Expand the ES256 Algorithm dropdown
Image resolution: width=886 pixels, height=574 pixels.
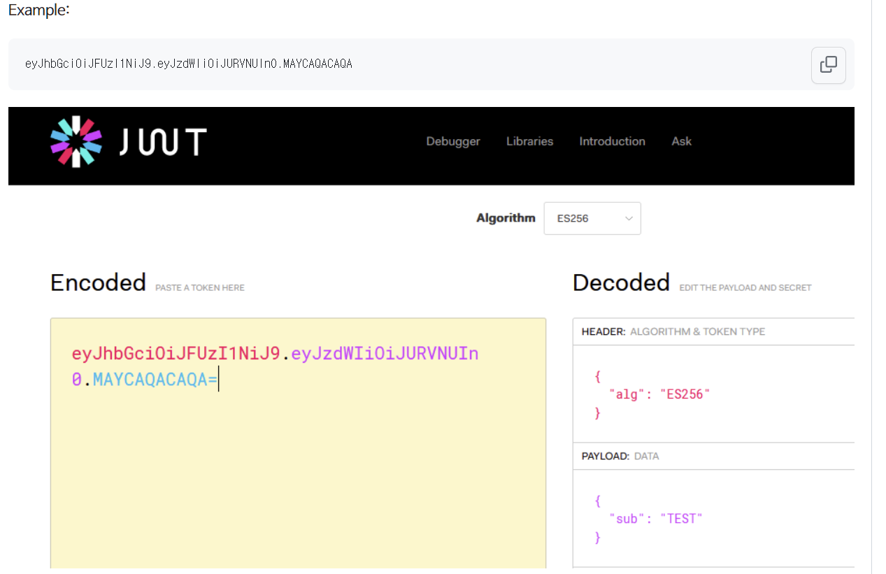pos(592,219)
